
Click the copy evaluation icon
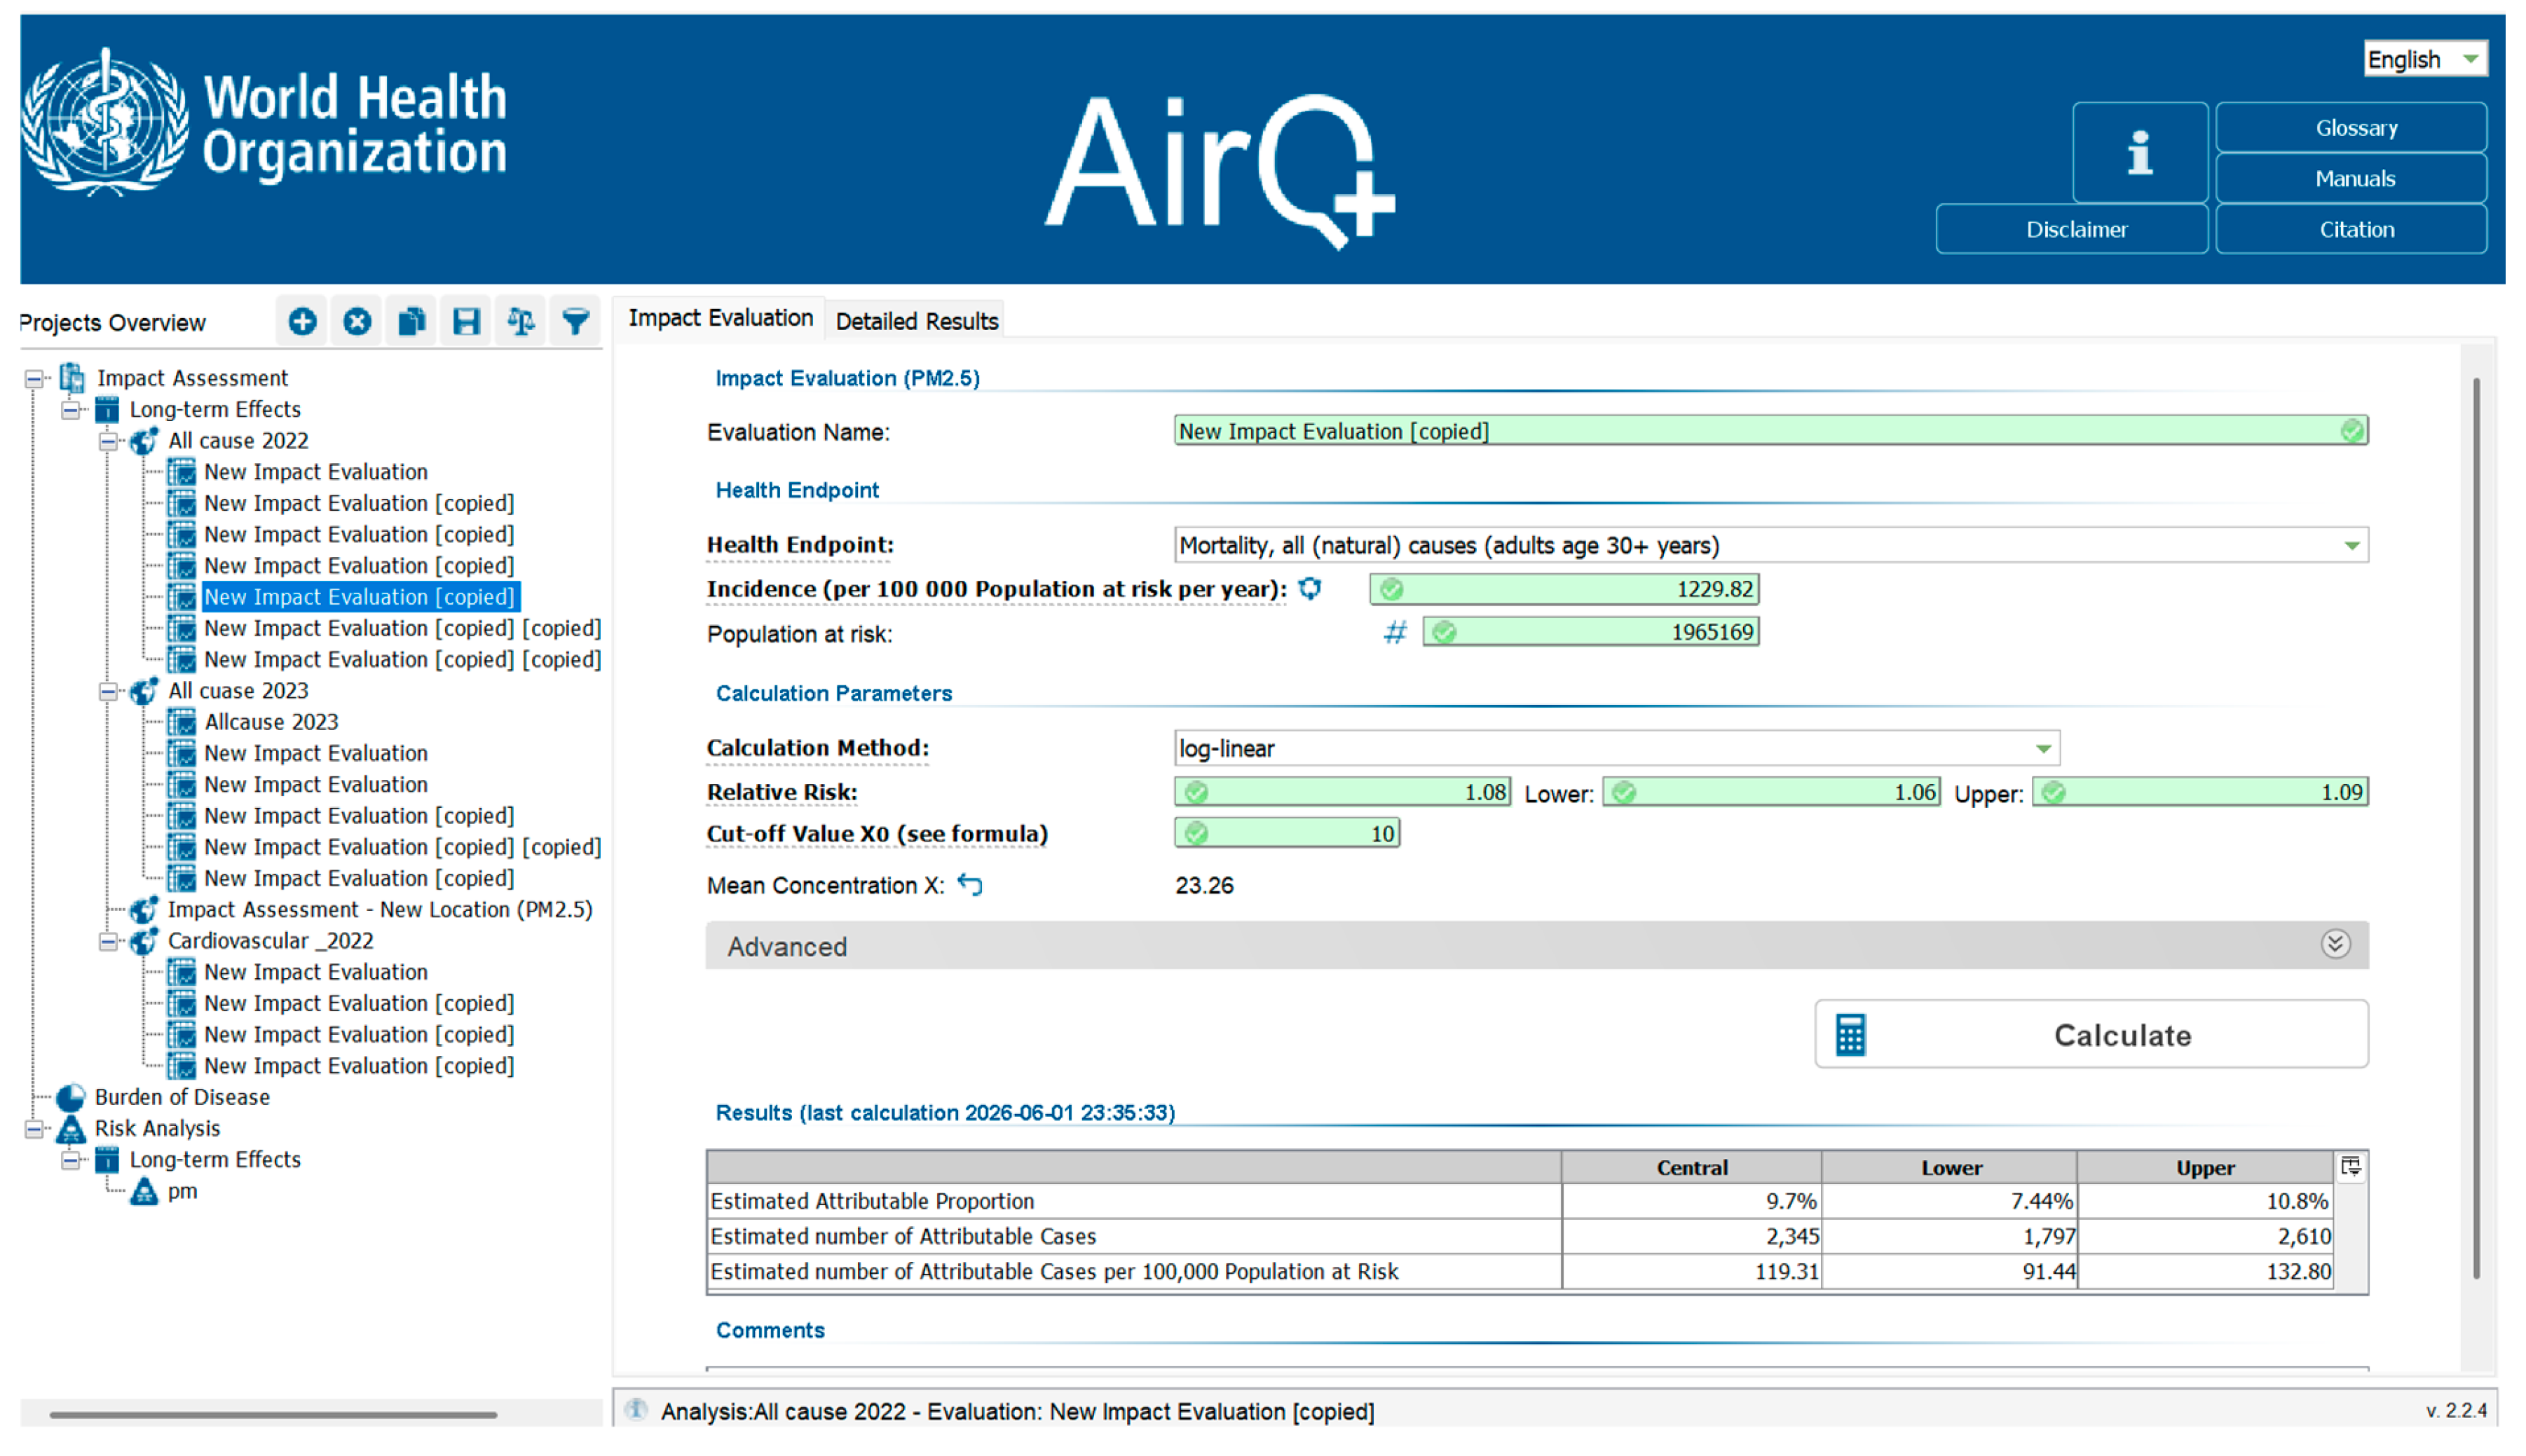(412, 322)
